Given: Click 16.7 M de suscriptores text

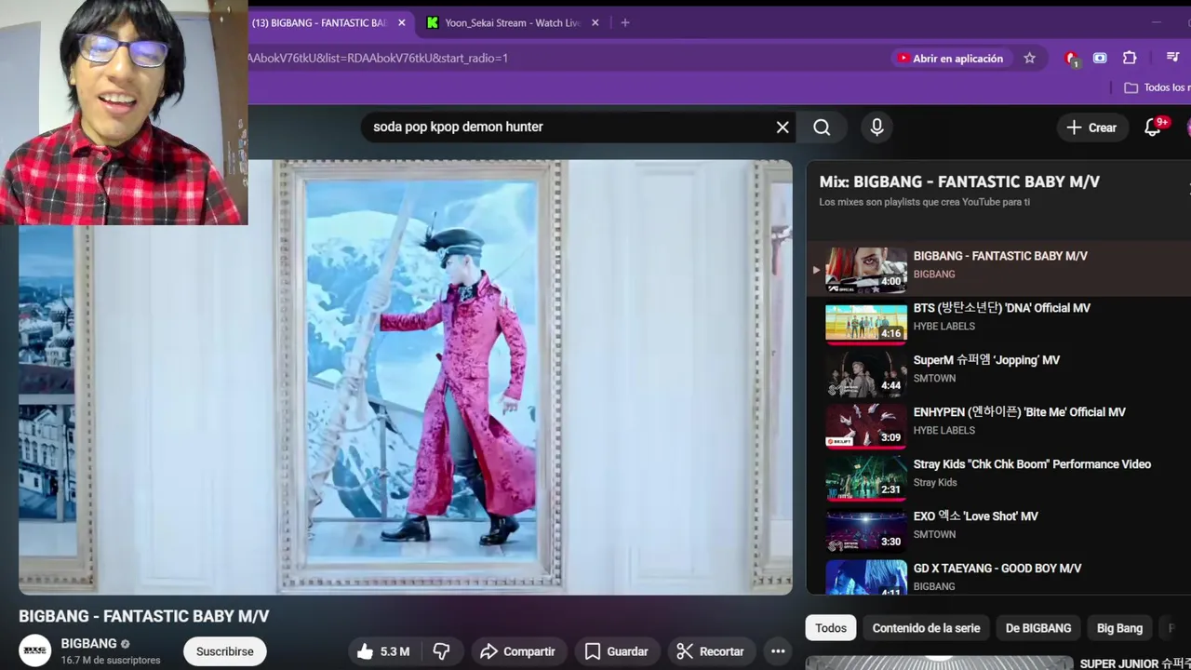Looking at the screenshot, I should point(111,661).
